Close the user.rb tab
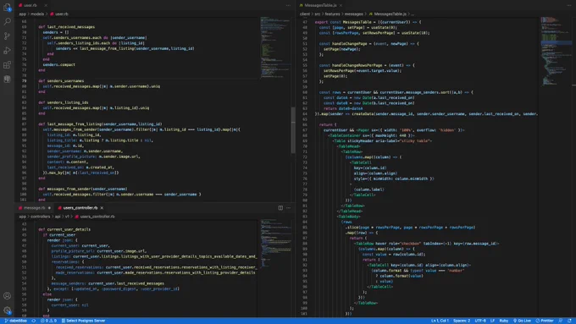Screen dimensions: 576x324 click(x=46, y=5)
